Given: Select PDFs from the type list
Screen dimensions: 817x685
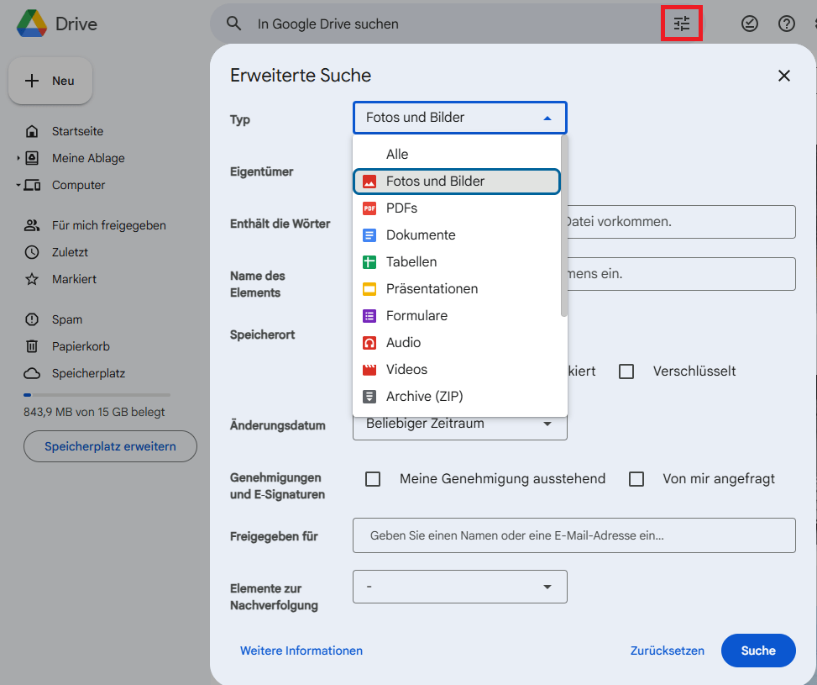Looking at the screenshot, I should pos(401,208).
